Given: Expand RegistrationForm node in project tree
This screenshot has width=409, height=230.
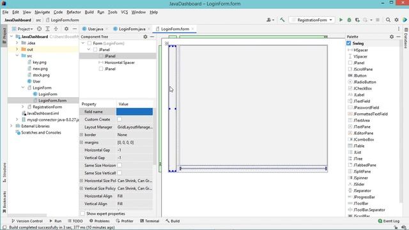Looking at the screenshot, I should (x=23, y=107).
